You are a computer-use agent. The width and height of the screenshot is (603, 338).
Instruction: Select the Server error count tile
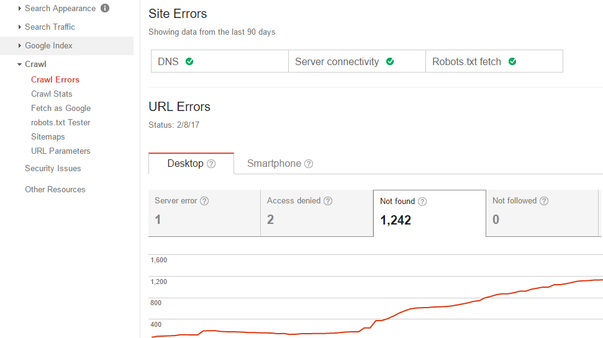[x=204, y=213]
